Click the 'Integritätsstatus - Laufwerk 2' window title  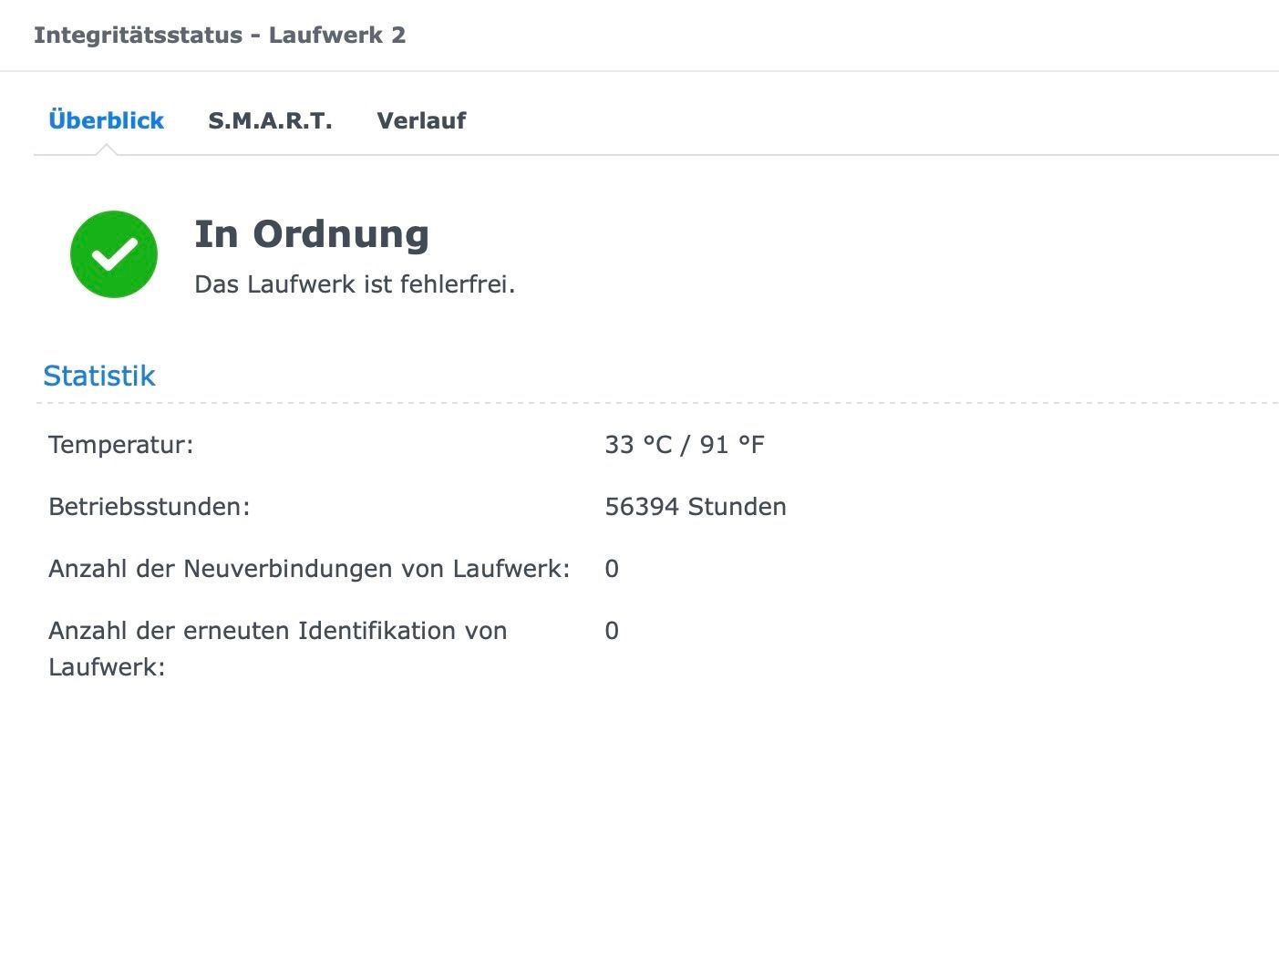[x=220, y=36]
